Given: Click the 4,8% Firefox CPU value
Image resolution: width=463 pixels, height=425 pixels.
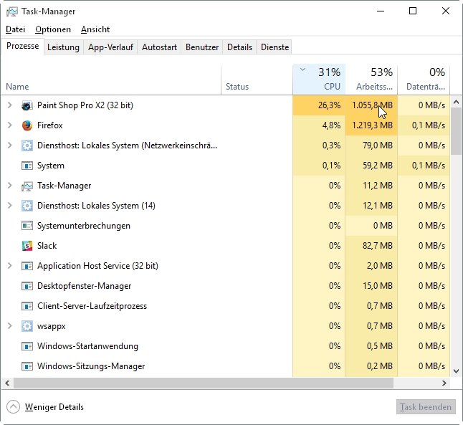Looking at the screenshot, I should point(331,125).
